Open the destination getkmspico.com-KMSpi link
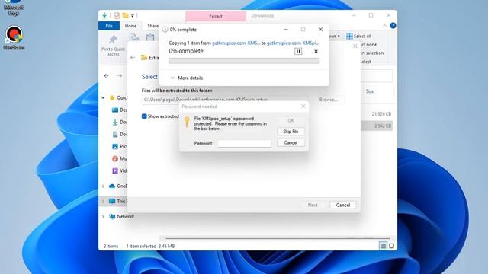The height and width of the screenshot is (274, 488). click(x=293, y=43)
